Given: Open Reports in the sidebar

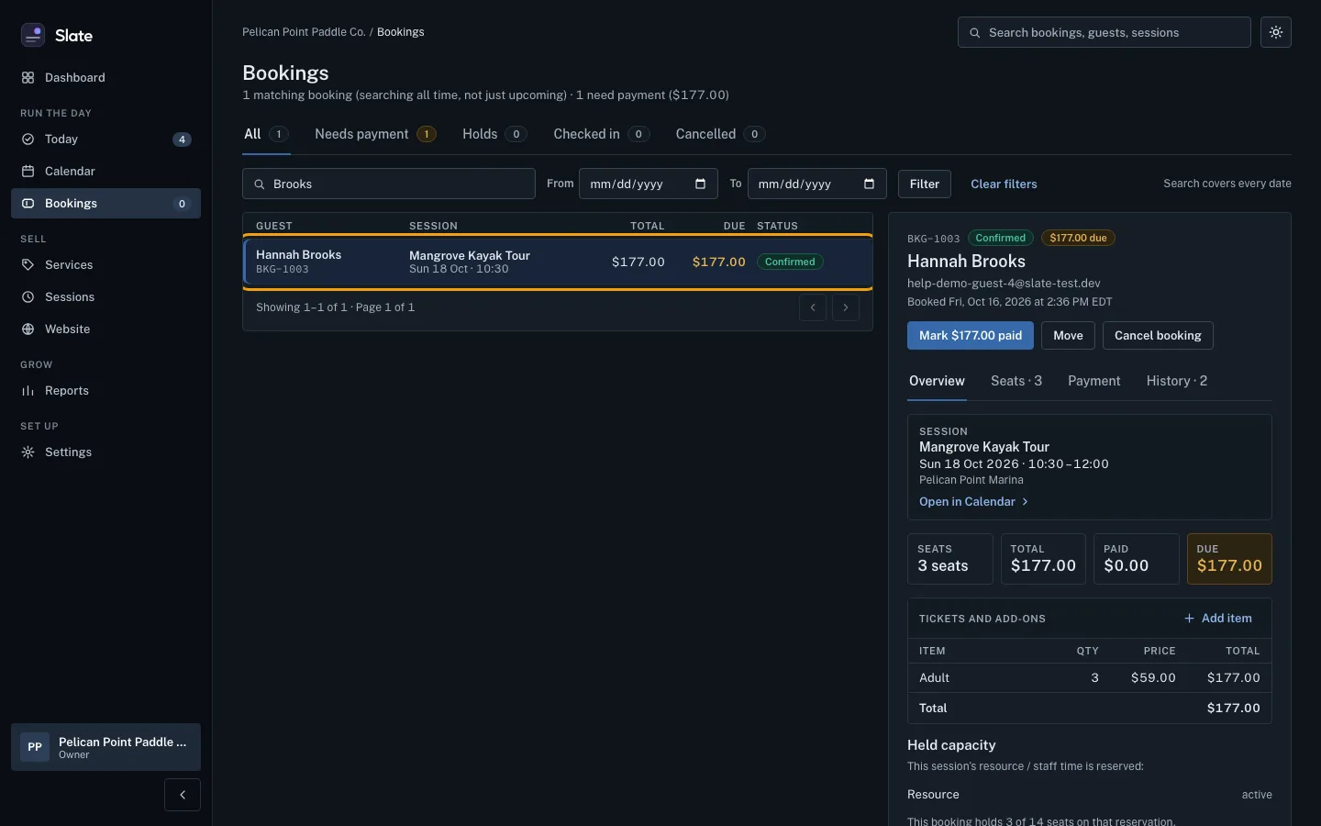Looking at the screenshot, I should click(x=105, y=391).
